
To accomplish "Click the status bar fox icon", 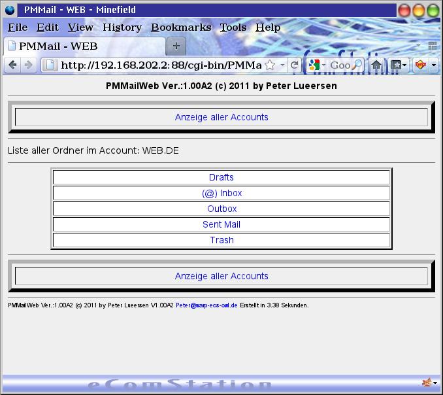I will click(x=426, y=383).
